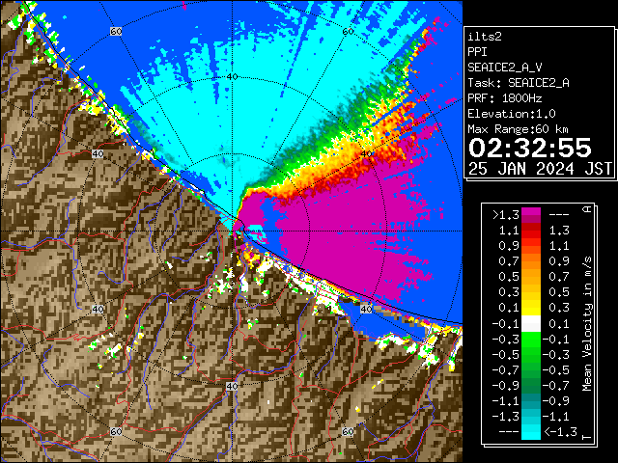Image resolution: width=618 pixels, height=463 pixels.
Task: Click the '<-1.3' legend label
Action: point(560,432)
